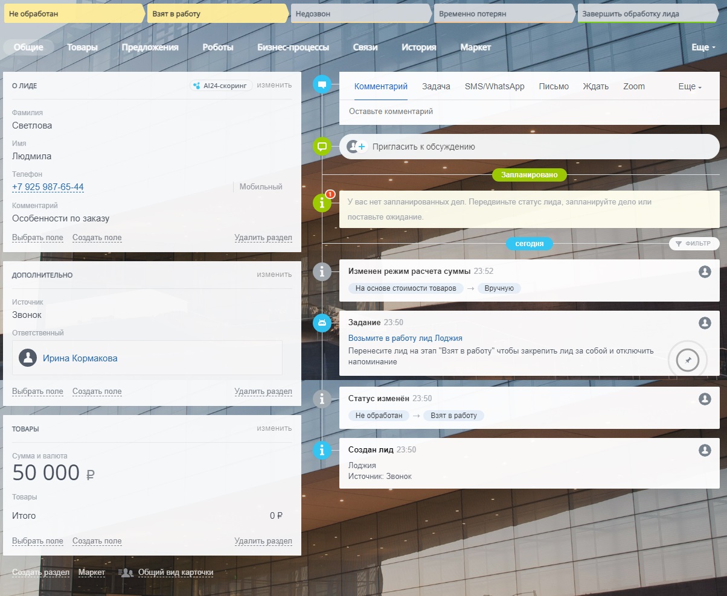Click grey info icon beside Статус изменён
Screen dimensions: 727x596
pos(322,399)
